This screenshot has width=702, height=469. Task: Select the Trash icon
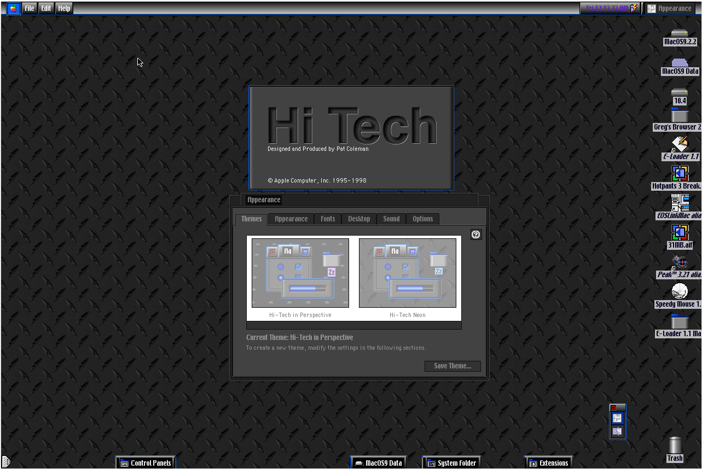tap(675, 445)
